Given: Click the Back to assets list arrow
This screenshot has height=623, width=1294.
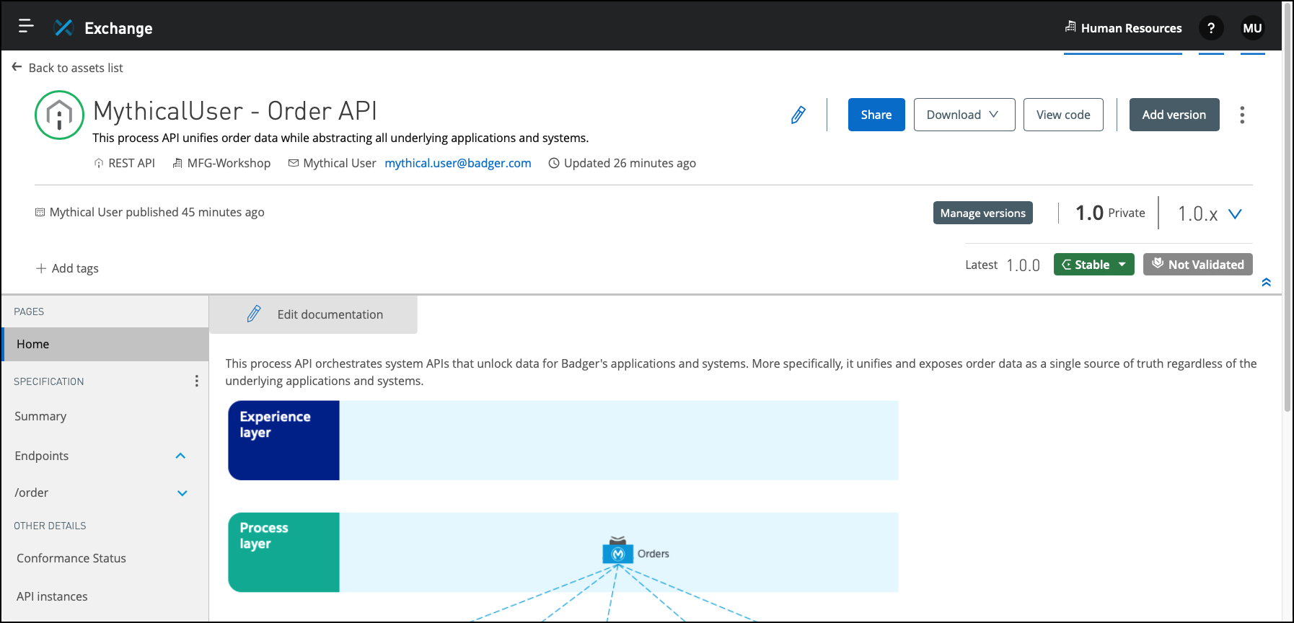Looking at the screenshot, I should tap(17, 67).
